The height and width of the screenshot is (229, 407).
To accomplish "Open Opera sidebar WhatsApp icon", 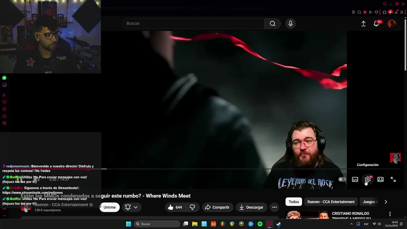I will (4, 78).
